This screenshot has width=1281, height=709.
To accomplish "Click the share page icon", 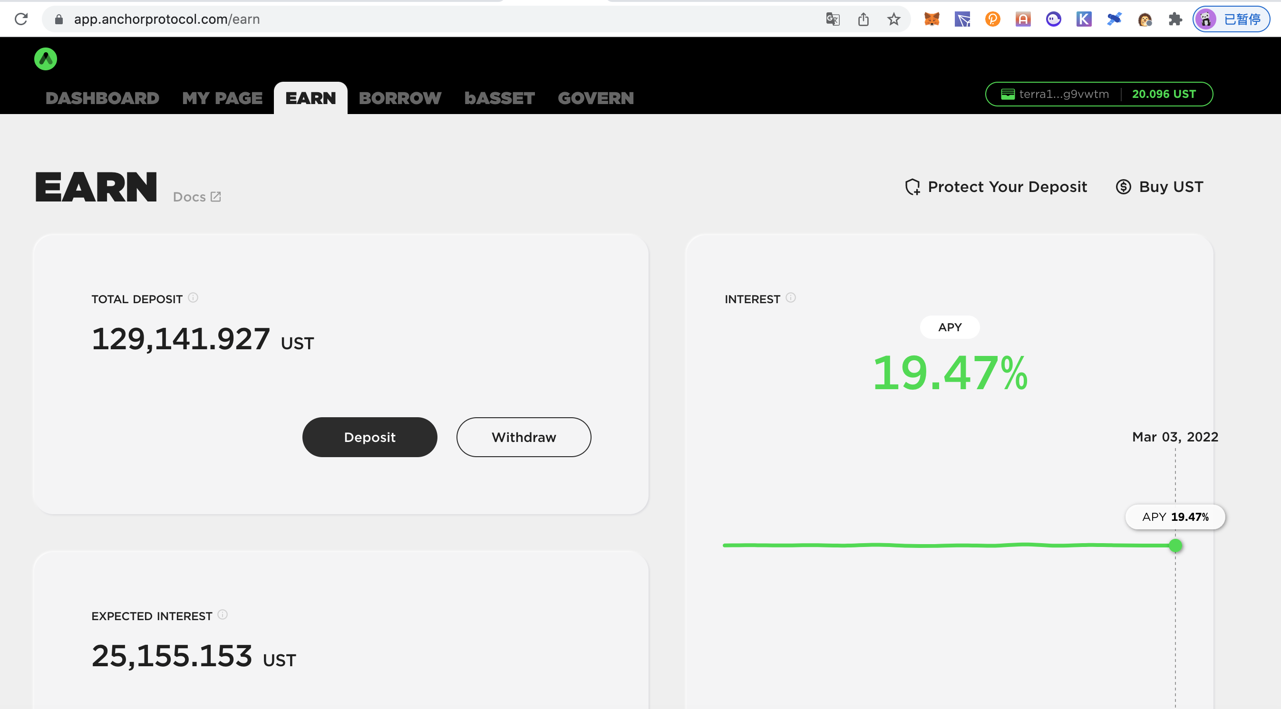I will 864,19.
